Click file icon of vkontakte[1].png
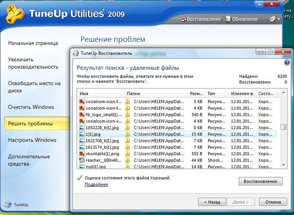Screen dimensions: 294x215 [82, 154]
